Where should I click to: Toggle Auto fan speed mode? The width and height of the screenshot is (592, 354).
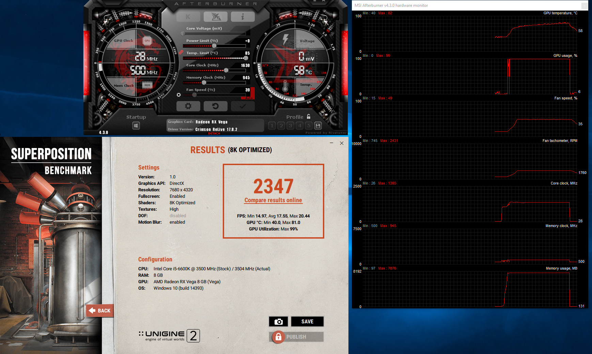click(249, 98)
